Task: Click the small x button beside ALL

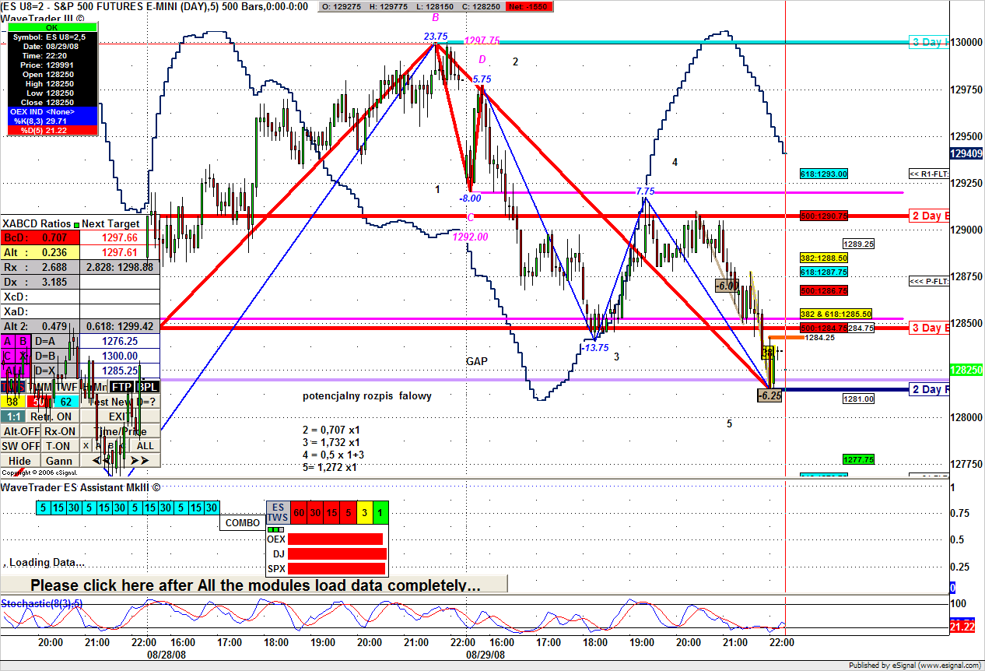Action: (86, 445)
